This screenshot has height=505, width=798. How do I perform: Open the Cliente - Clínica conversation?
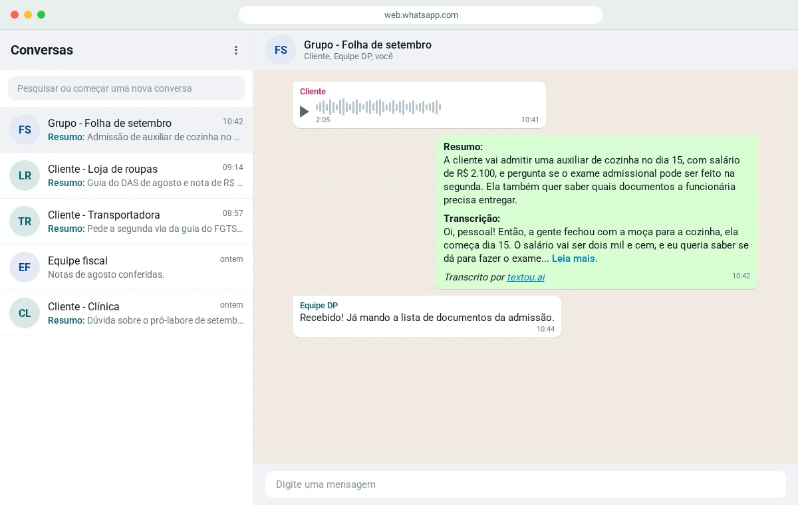pos(126,313)
